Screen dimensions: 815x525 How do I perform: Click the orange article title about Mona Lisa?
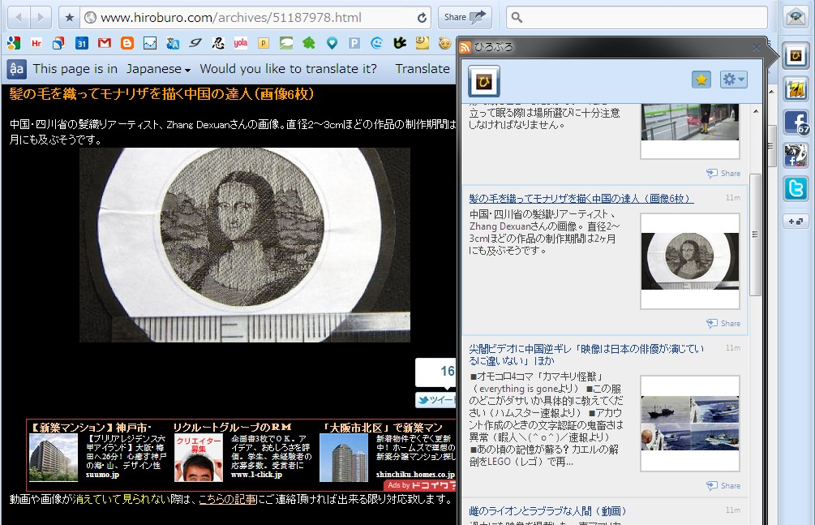161,94
